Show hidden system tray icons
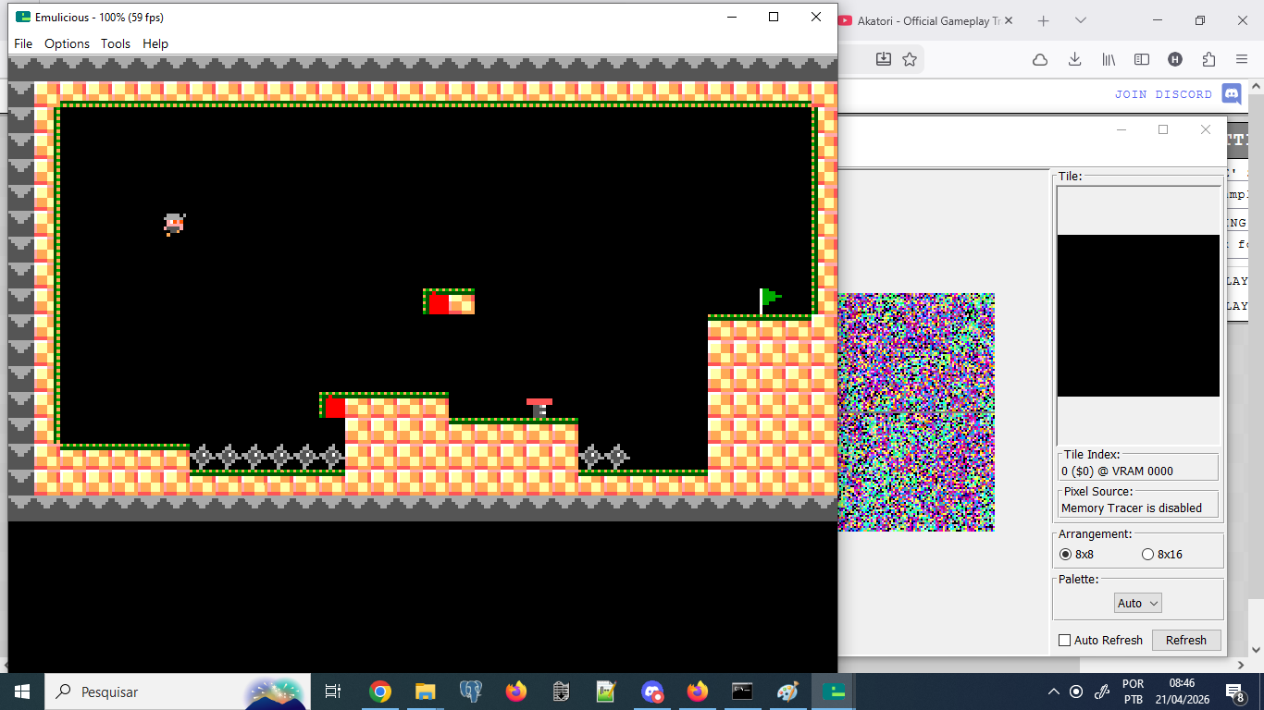This screenshot has height=710, width=1264. tap(1053, 692)
